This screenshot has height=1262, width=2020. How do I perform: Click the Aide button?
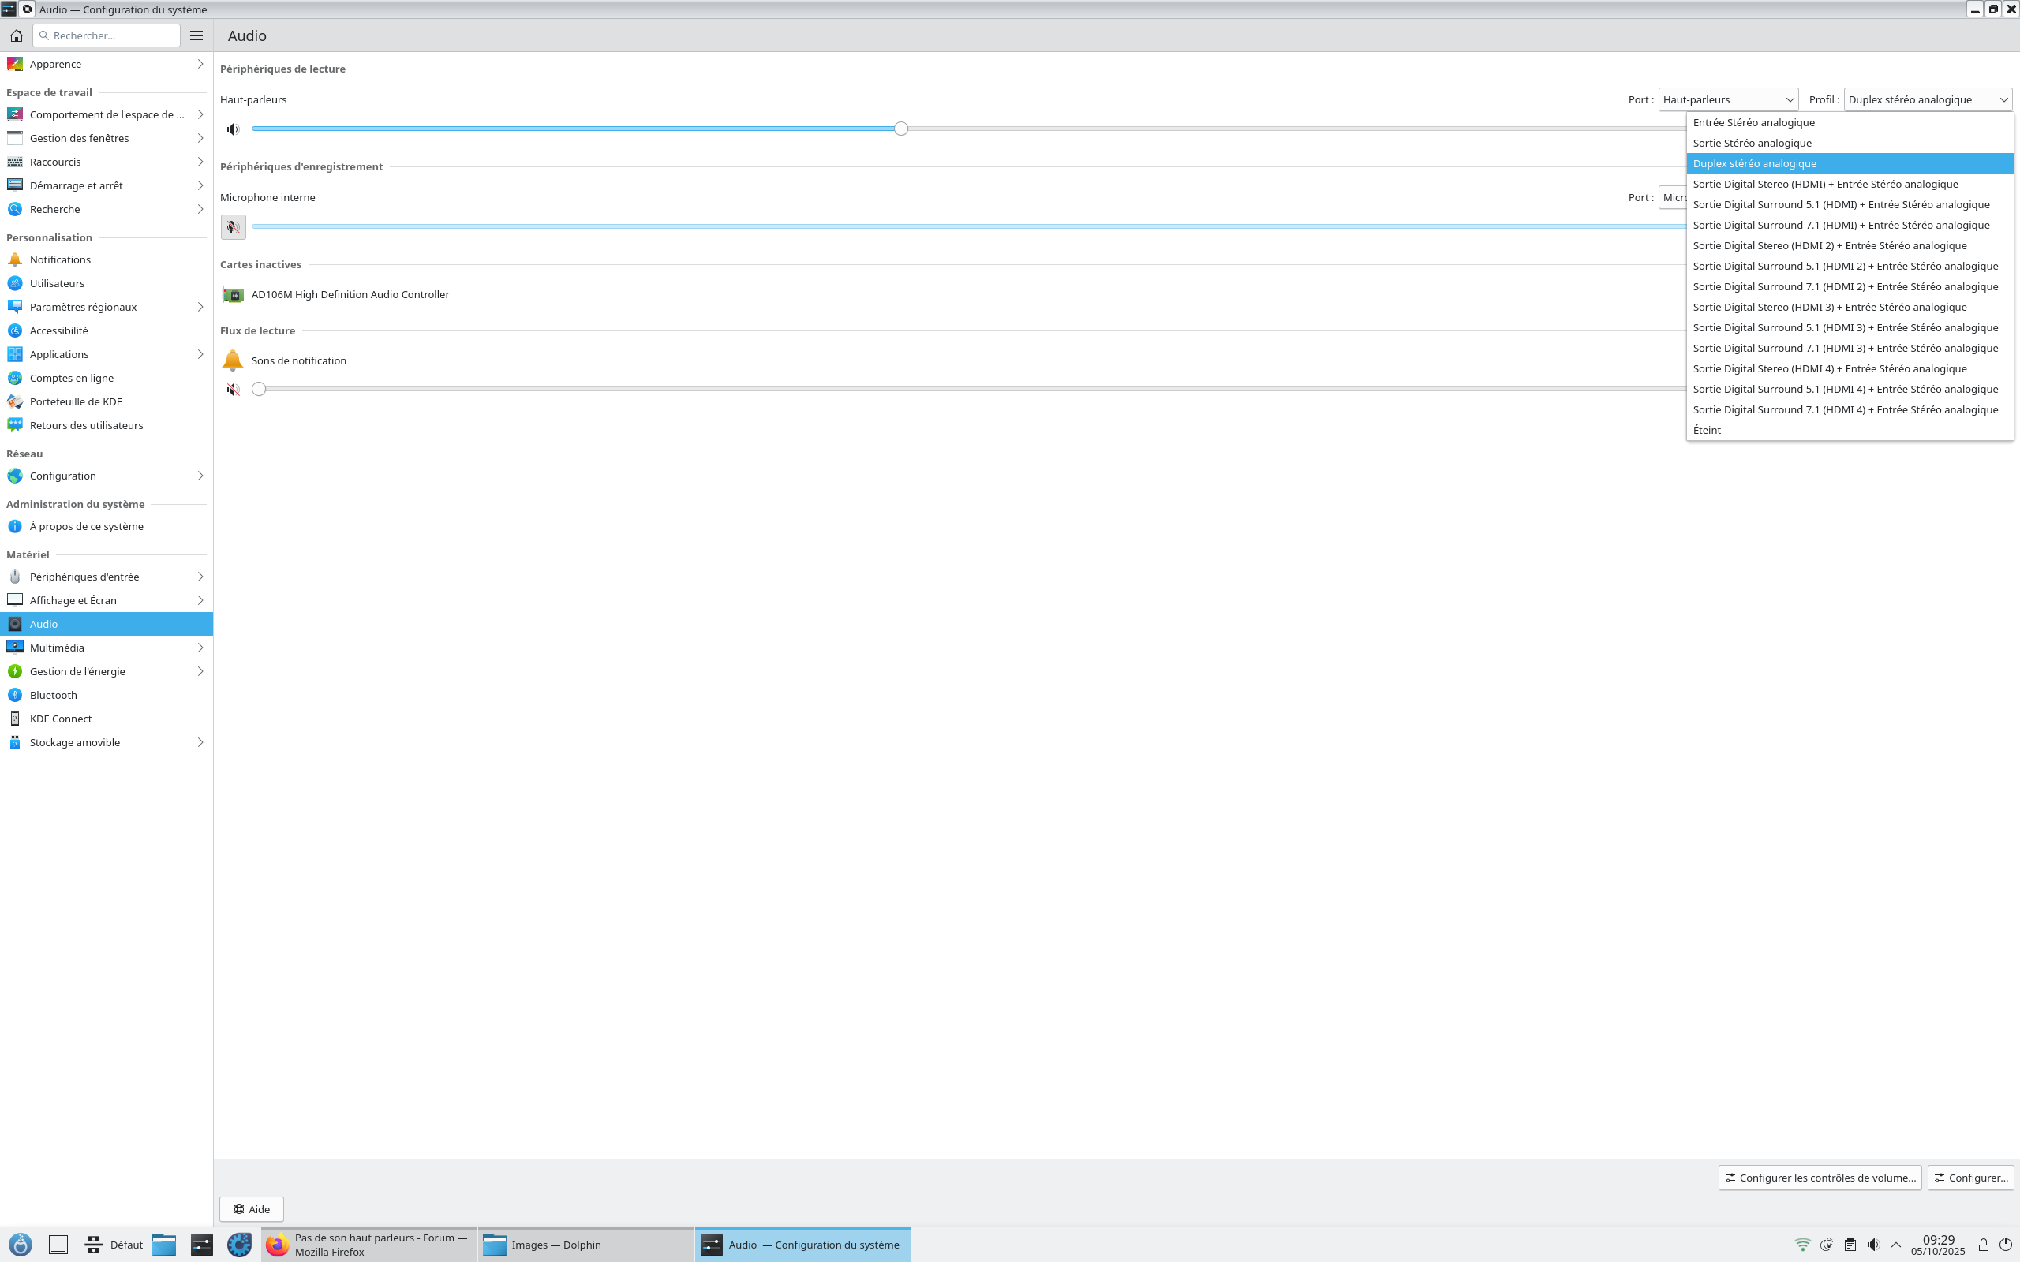click(251, 1208)
